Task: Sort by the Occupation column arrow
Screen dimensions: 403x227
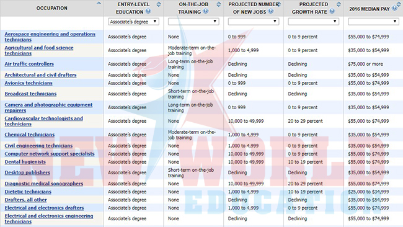Action: (99, 3)
